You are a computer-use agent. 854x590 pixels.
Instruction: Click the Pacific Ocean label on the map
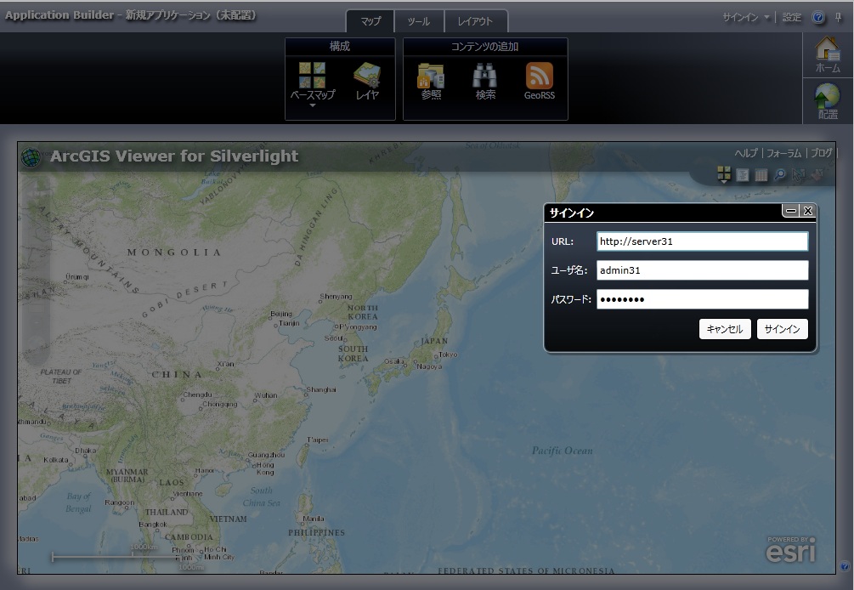click(562, 451)
